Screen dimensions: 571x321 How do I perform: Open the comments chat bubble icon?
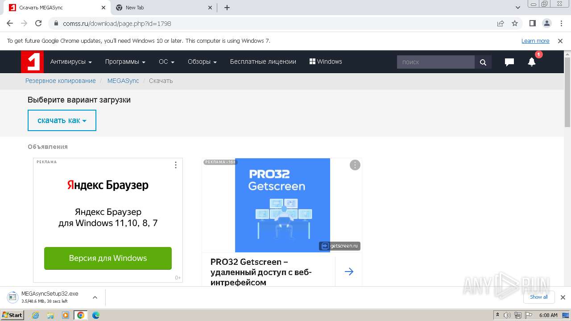(509, 62)
